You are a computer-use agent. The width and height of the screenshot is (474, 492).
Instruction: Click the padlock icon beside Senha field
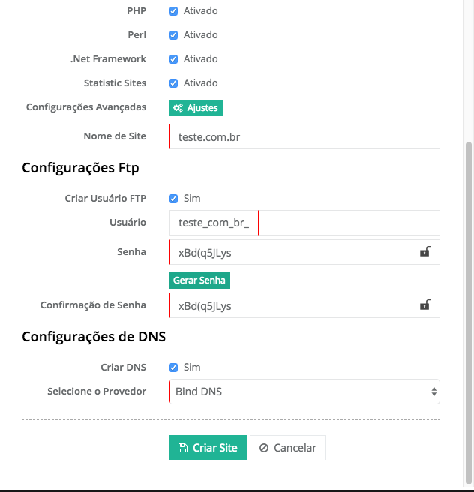[x=424, y=253]
